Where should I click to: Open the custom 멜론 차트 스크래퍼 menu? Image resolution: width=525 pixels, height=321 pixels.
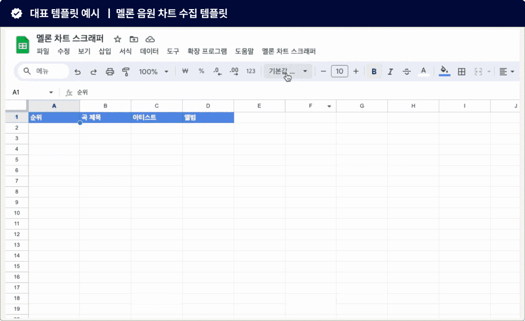click(x=289, y=51)
